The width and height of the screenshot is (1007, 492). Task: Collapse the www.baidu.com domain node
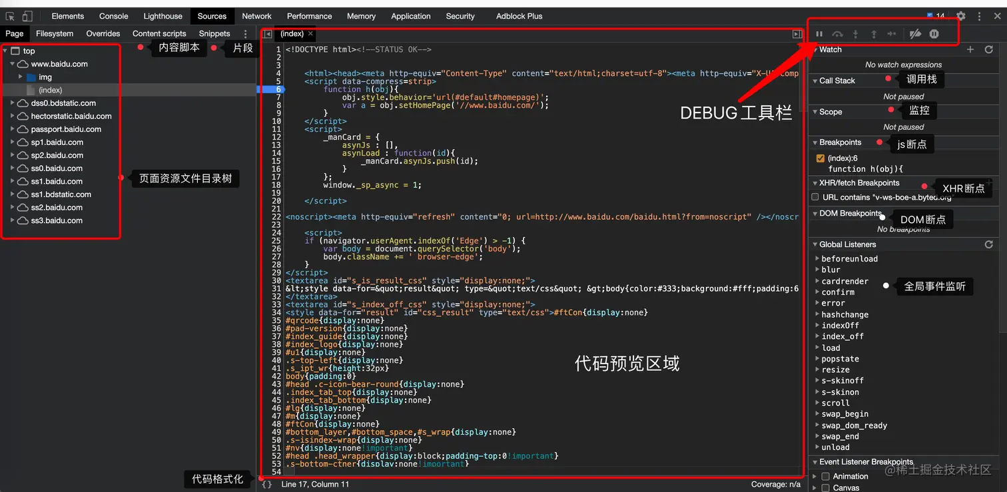[x=13, y=64]
